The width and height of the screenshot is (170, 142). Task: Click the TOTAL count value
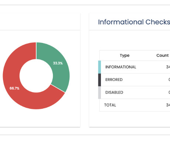coord(168,105)
